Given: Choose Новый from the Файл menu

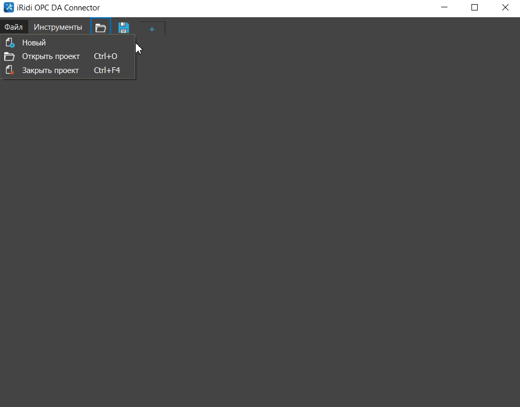Looking at the screenshot, I should pos(34,43).
